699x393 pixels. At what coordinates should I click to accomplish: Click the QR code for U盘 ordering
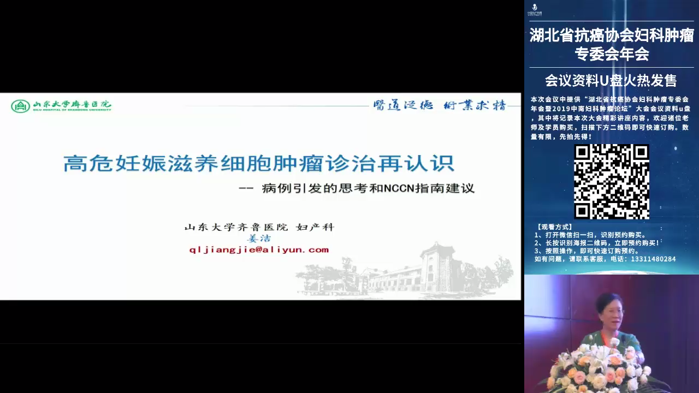(x=611, y=182)
